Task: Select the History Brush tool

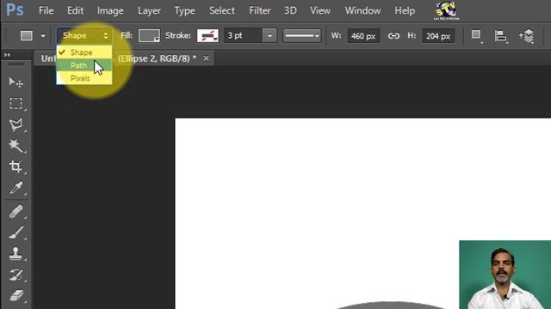Action: (15, 275)
